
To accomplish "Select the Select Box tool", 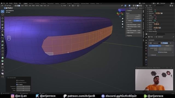I will click(2, 11).
